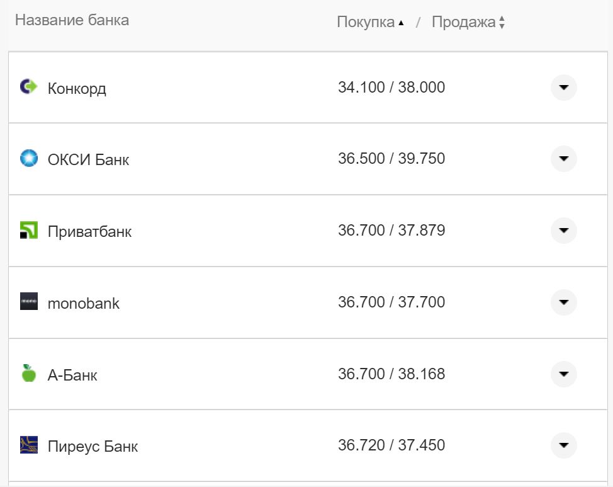This screenshot has height=487, width=613.
Task: Select the Приватбанк green logo icon
Action: point(28,231)
